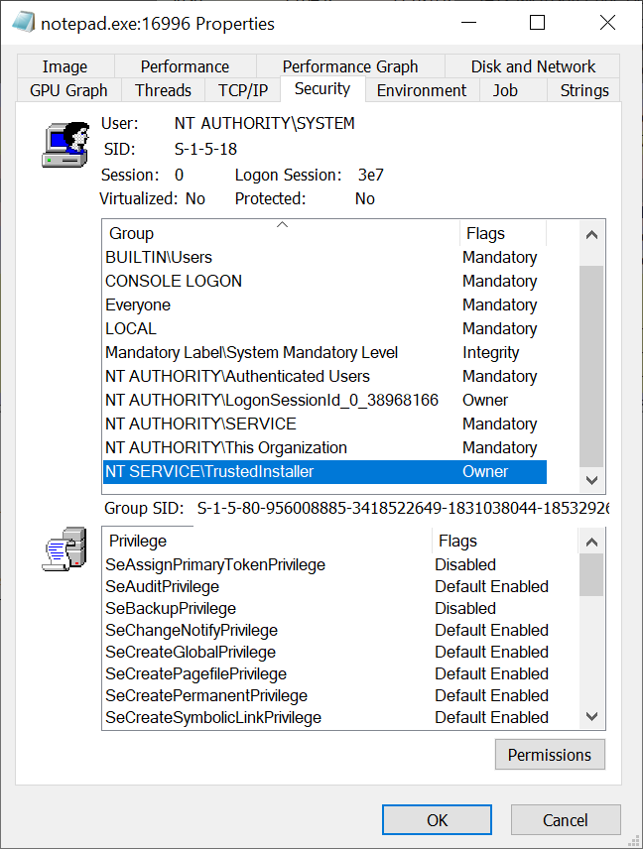This screenshot has height=849, width=643.
Task: Open the Performance tab
Action: point(185,65)
